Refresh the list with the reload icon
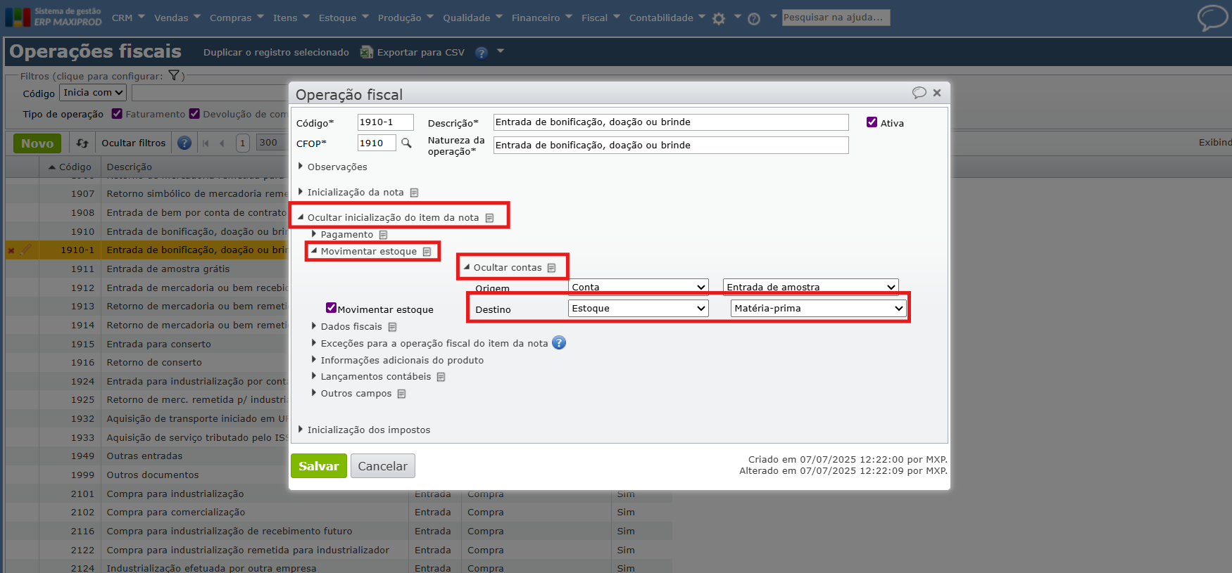 (82, 143)
